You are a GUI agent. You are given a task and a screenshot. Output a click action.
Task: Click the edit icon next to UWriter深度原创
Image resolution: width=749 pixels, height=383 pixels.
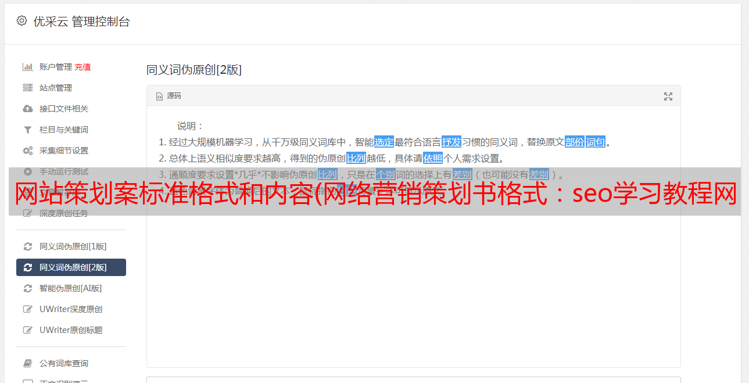27,309
